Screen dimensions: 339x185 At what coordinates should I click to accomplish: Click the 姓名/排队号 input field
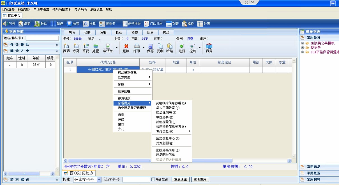(42, 38)
